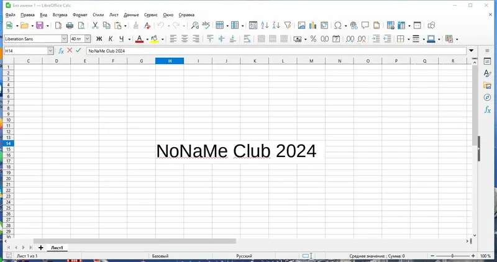The width and height of the screenshot is (497, 262).
Task: Click Insert Image icon
Action: (x=301, y=25)
